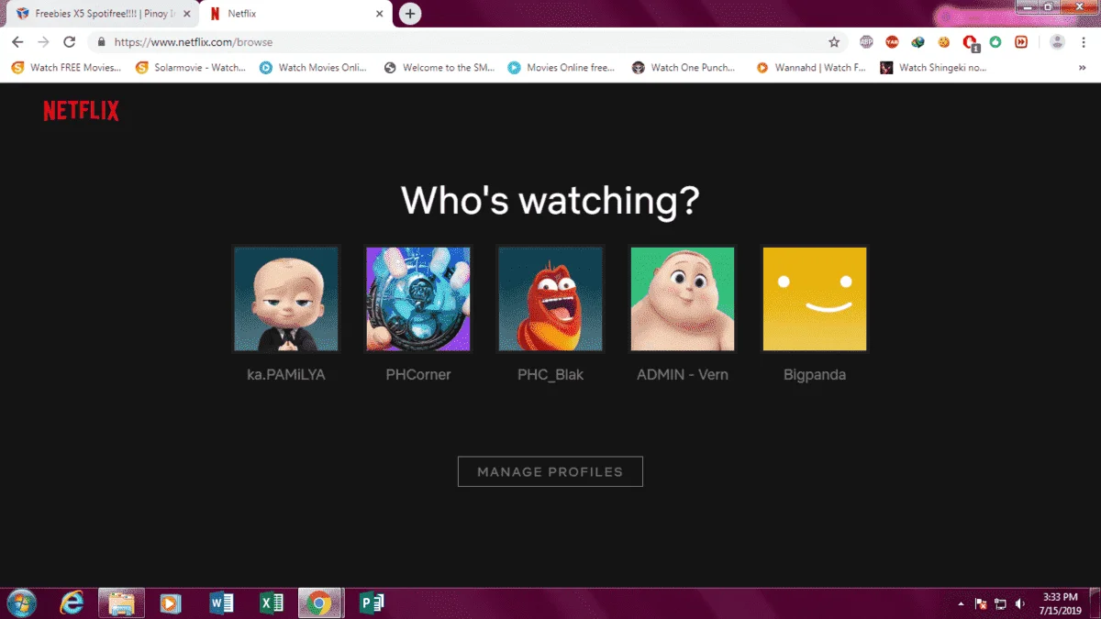Bookmark this page with the star icon
Image resolution: width=1101 pixels, height=619 pixels.
click(x=834, y=42)
